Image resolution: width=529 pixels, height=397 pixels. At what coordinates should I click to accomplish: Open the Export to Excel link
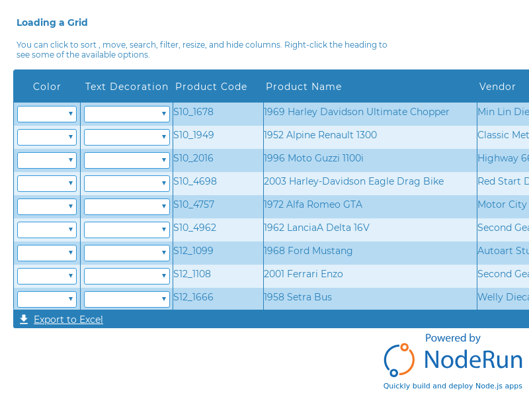(68, 320)
